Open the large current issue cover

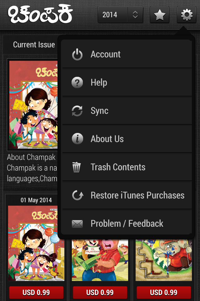33,104
